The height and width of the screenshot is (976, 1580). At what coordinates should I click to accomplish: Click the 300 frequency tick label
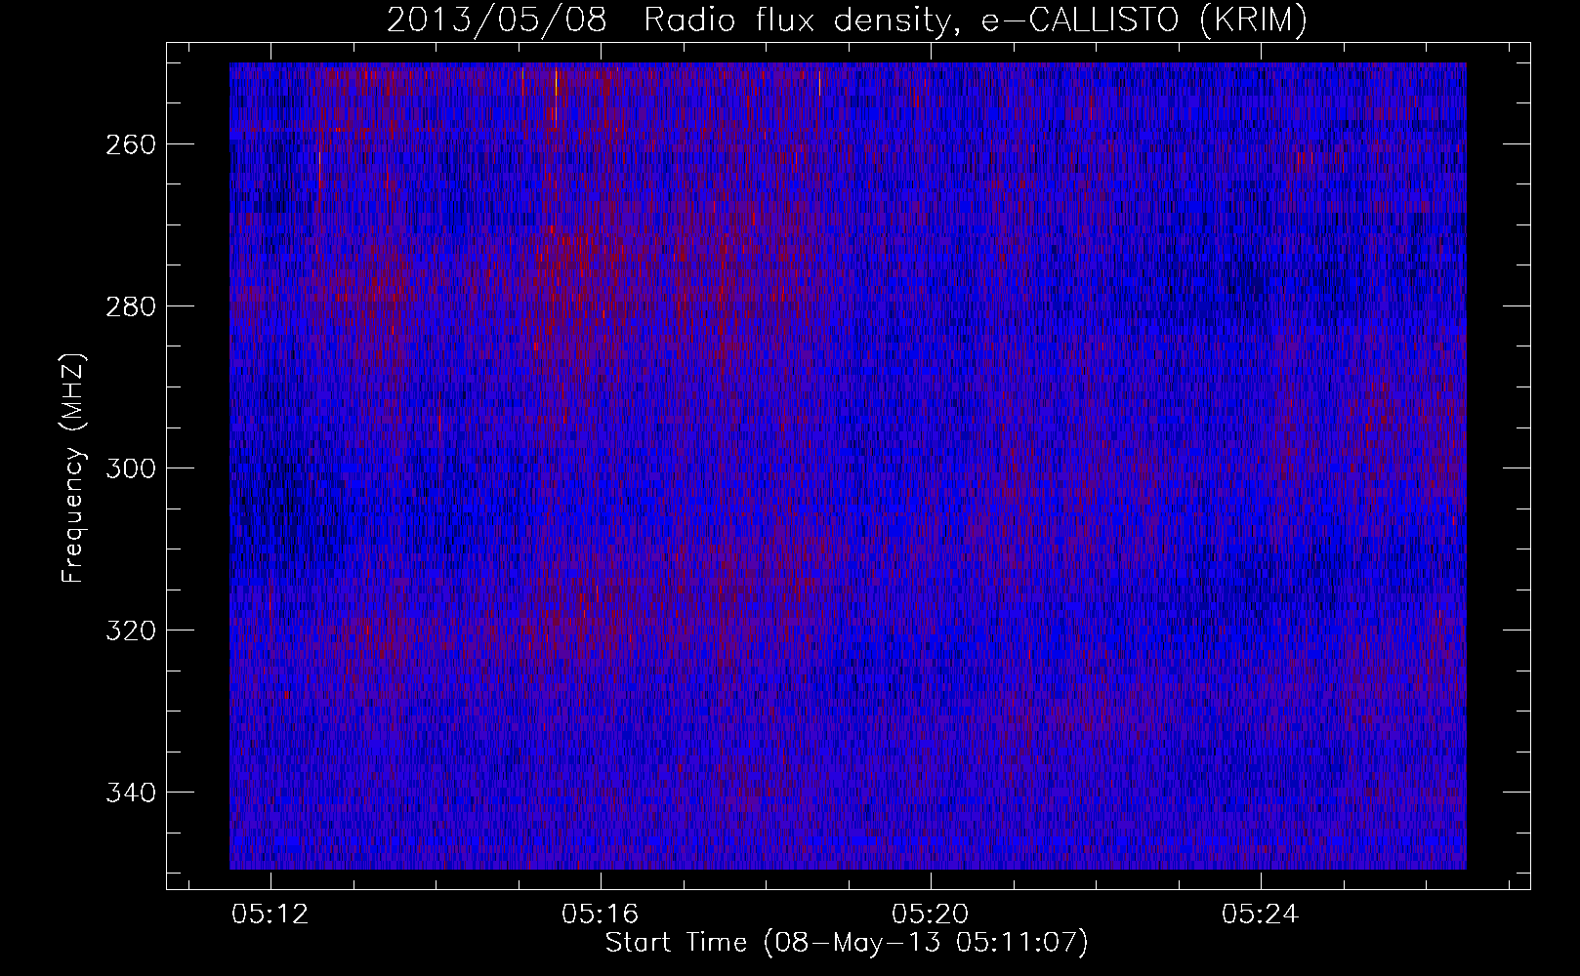(130, 468)
